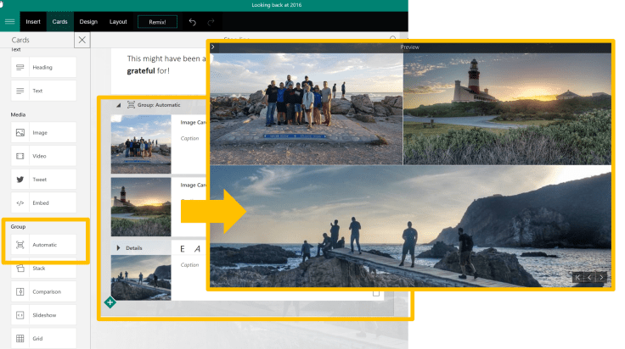Click the redo arrow
This screenshot has width=625, height=349.
pyautogui.click(x=211, y=21)
